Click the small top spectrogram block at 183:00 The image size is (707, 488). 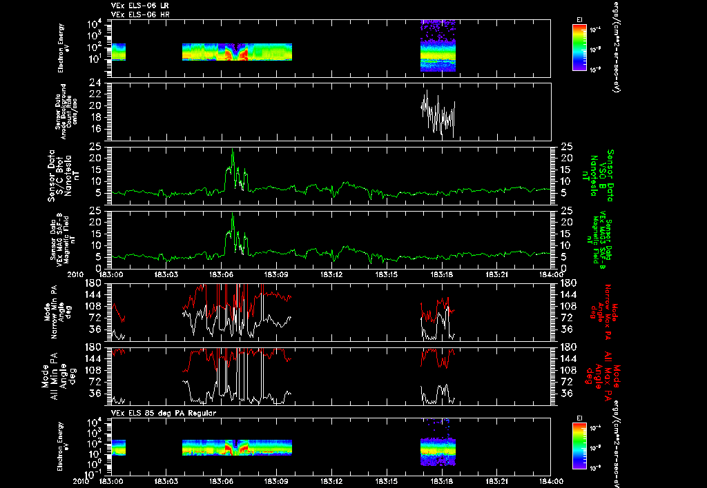coord(118,52)
